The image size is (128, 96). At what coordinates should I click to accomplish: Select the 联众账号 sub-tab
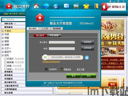click(x=40, y=35)
